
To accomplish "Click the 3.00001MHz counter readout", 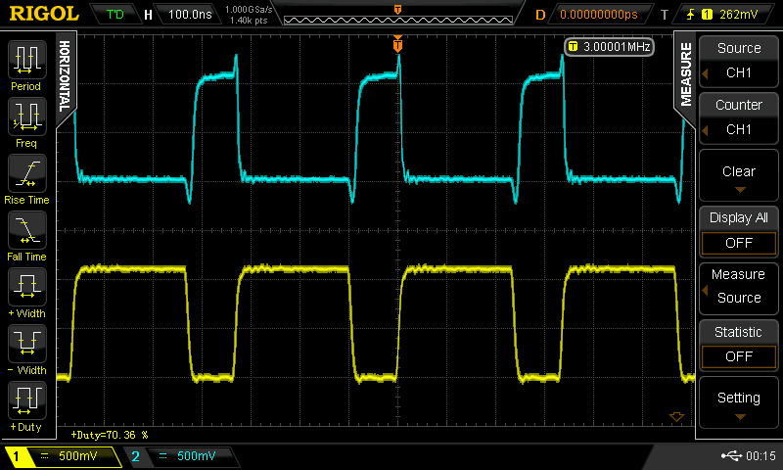I will click(x=609, y=47).
